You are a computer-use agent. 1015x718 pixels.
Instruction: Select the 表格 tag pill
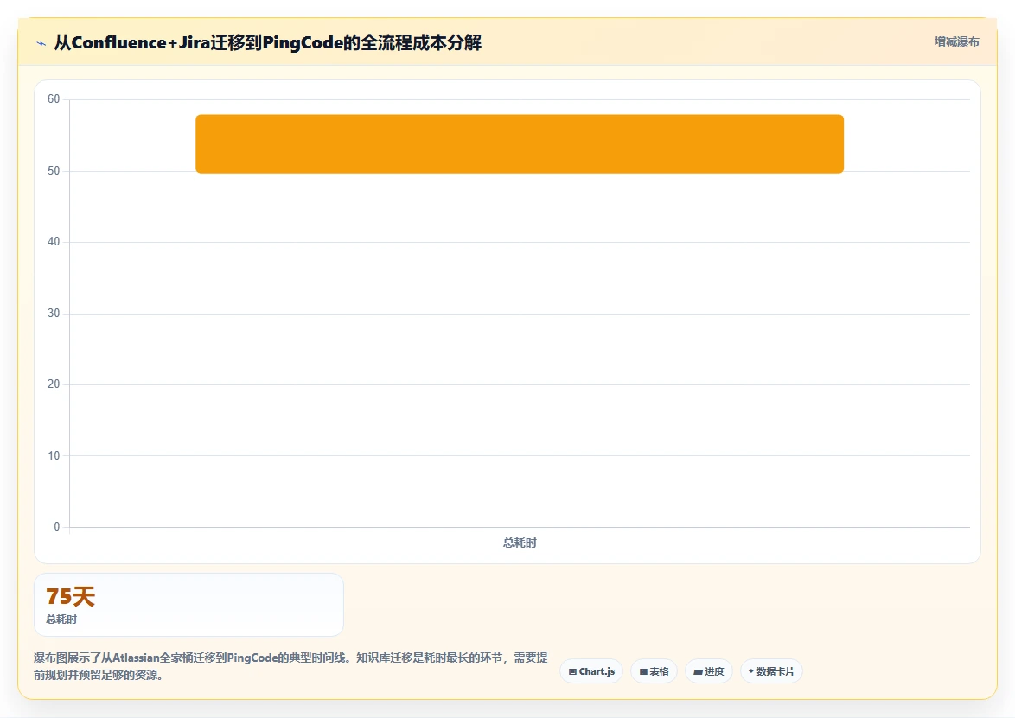pyautogui.click(x=654, y=671)
